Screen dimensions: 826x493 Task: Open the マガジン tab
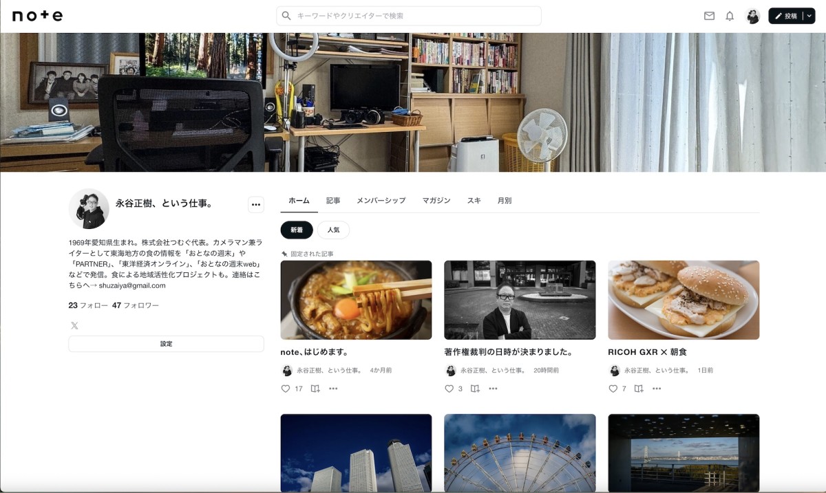[x=436, y=200]
